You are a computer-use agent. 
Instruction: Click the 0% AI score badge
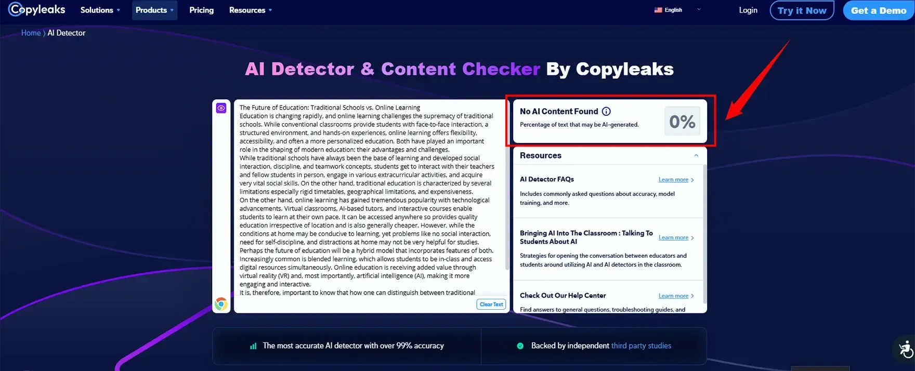pyautogui.click(x=682, y=122)
